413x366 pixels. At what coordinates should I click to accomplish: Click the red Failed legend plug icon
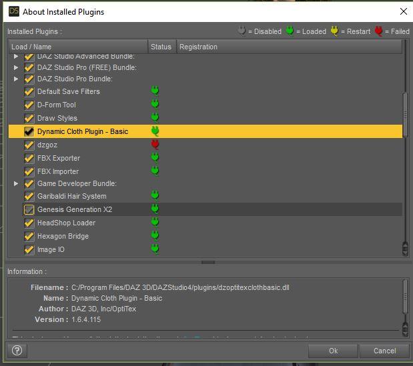[x=378, y=31]
